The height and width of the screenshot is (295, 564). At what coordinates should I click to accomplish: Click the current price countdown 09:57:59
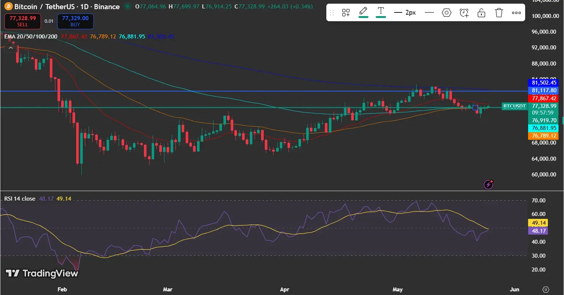[x=543, y=113]
